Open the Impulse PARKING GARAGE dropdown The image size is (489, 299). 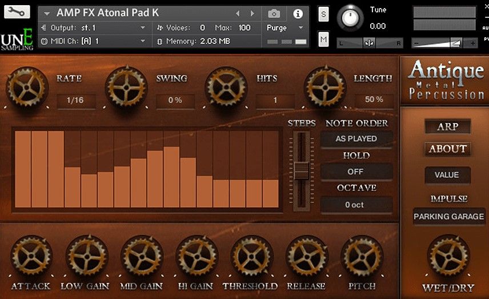449,216
